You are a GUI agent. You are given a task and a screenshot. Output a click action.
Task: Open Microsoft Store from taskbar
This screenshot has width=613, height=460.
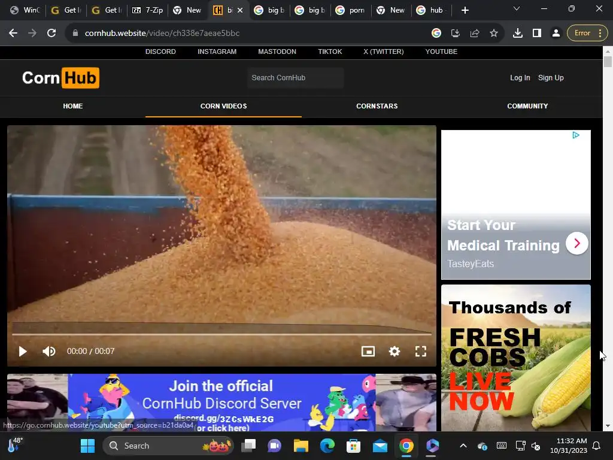353,446
